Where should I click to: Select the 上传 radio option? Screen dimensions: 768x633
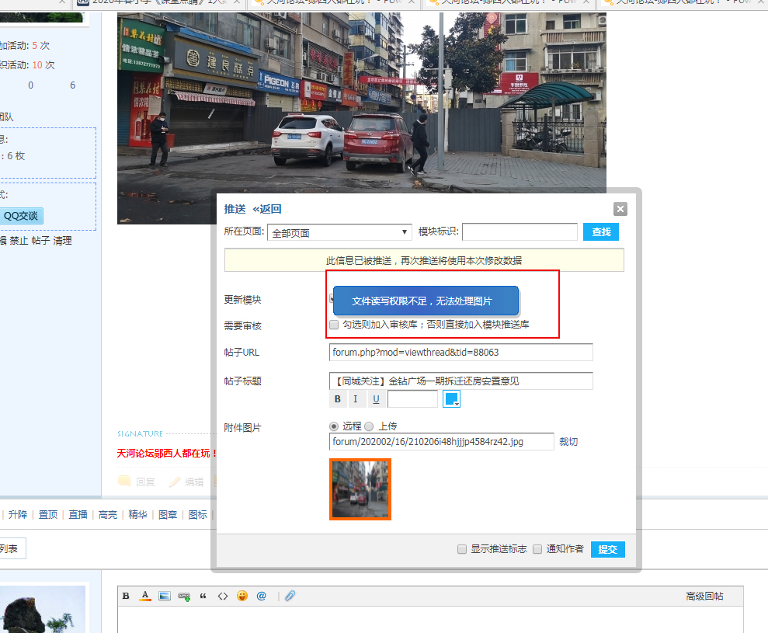[x=369, y=426]
